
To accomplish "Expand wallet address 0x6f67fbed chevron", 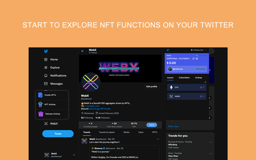I will pyautogui.click(x=190, y=58).
